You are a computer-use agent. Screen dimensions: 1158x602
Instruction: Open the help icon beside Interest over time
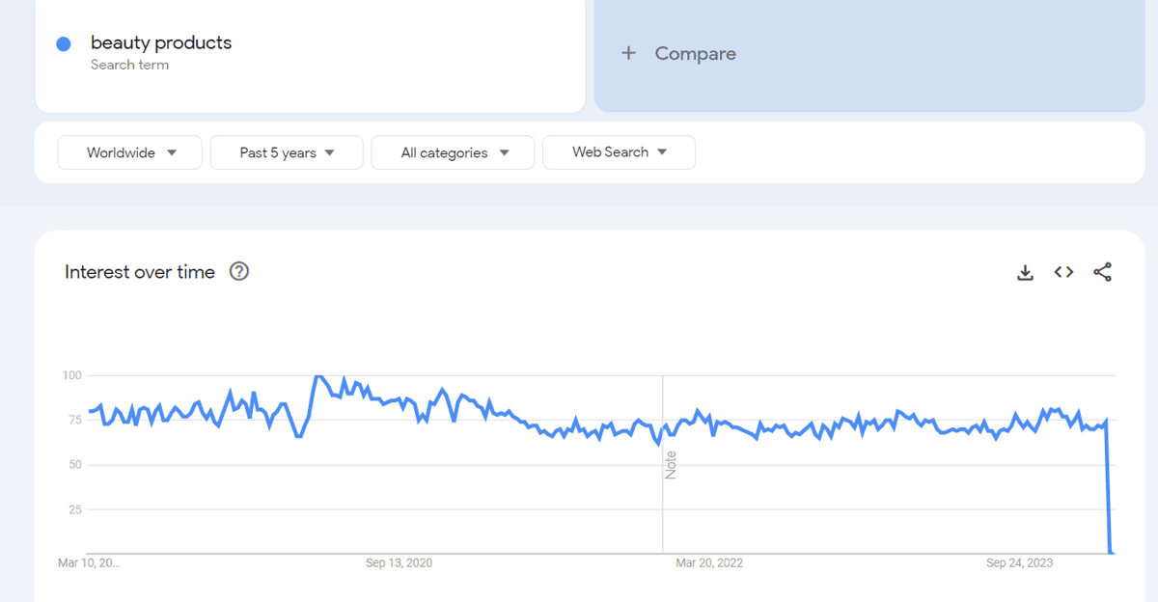point(239,271)
